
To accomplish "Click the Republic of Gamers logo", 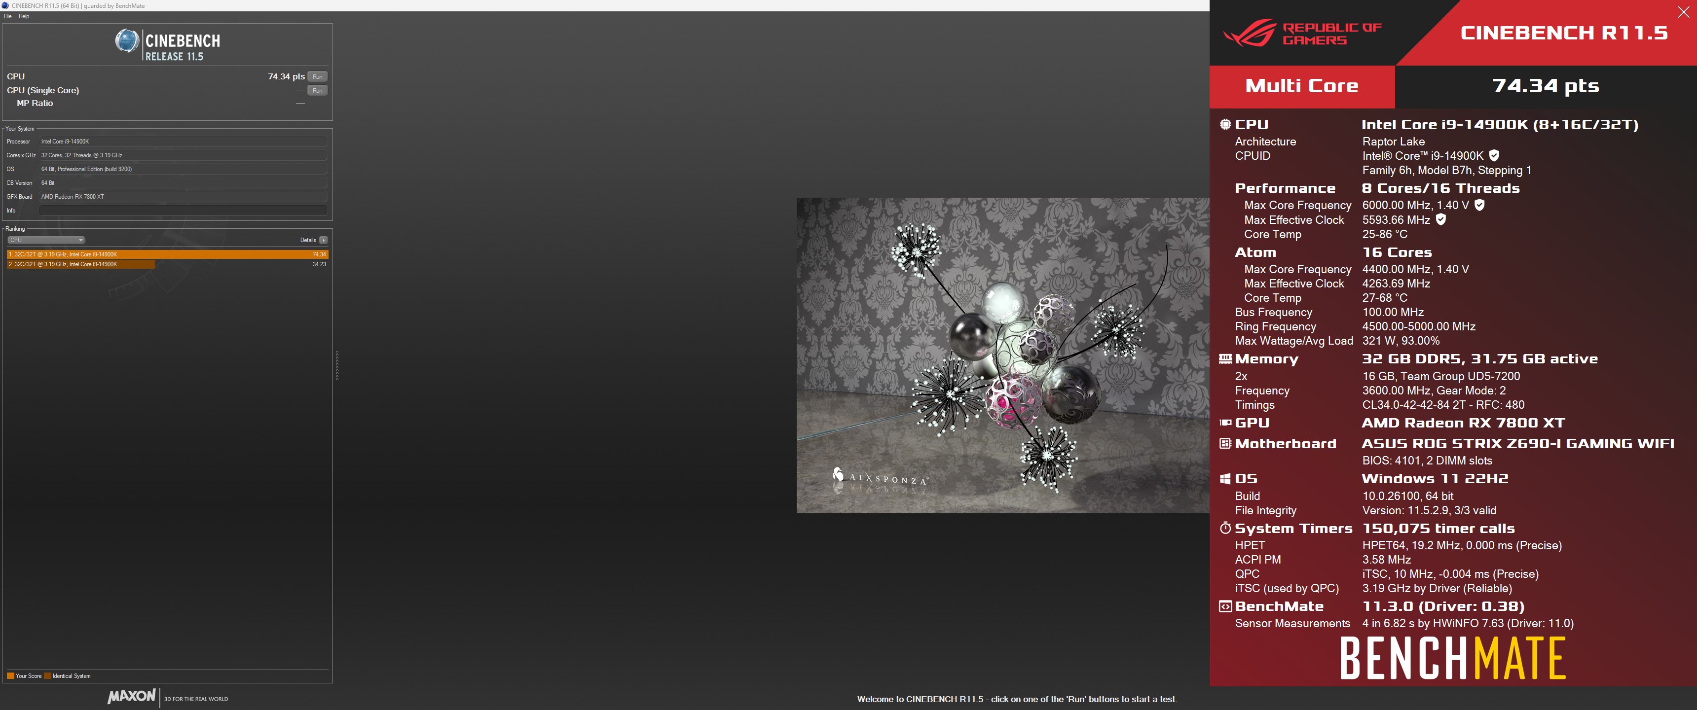I will 1302,33.
